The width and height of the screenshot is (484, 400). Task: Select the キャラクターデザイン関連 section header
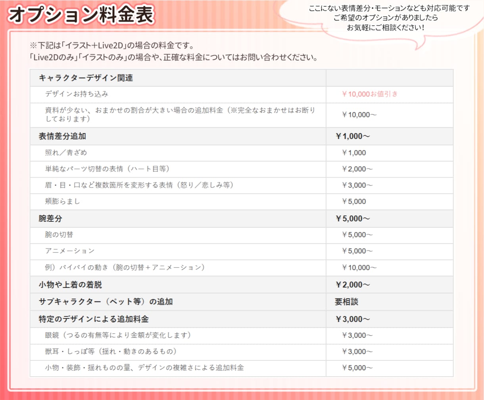coord(86,78)
